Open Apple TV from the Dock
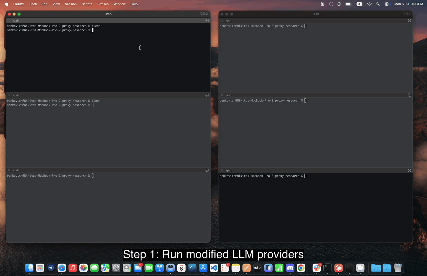427x276 pixels. [257, 268]
